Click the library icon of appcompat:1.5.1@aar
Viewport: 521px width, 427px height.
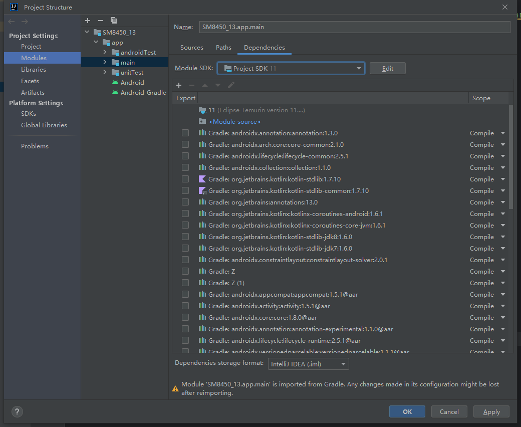point(202,294)
